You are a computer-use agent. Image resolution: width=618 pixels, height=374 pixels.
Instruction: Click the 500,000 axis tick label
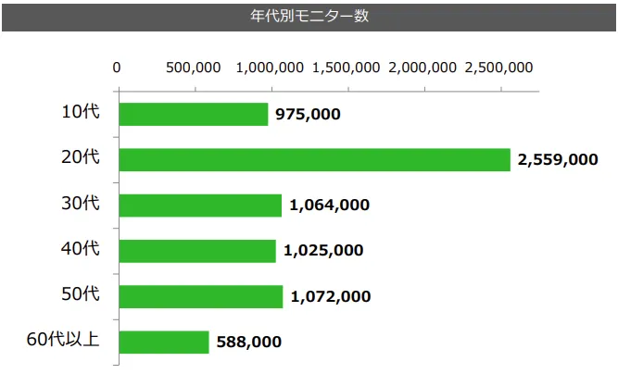[x=193, y=68]
